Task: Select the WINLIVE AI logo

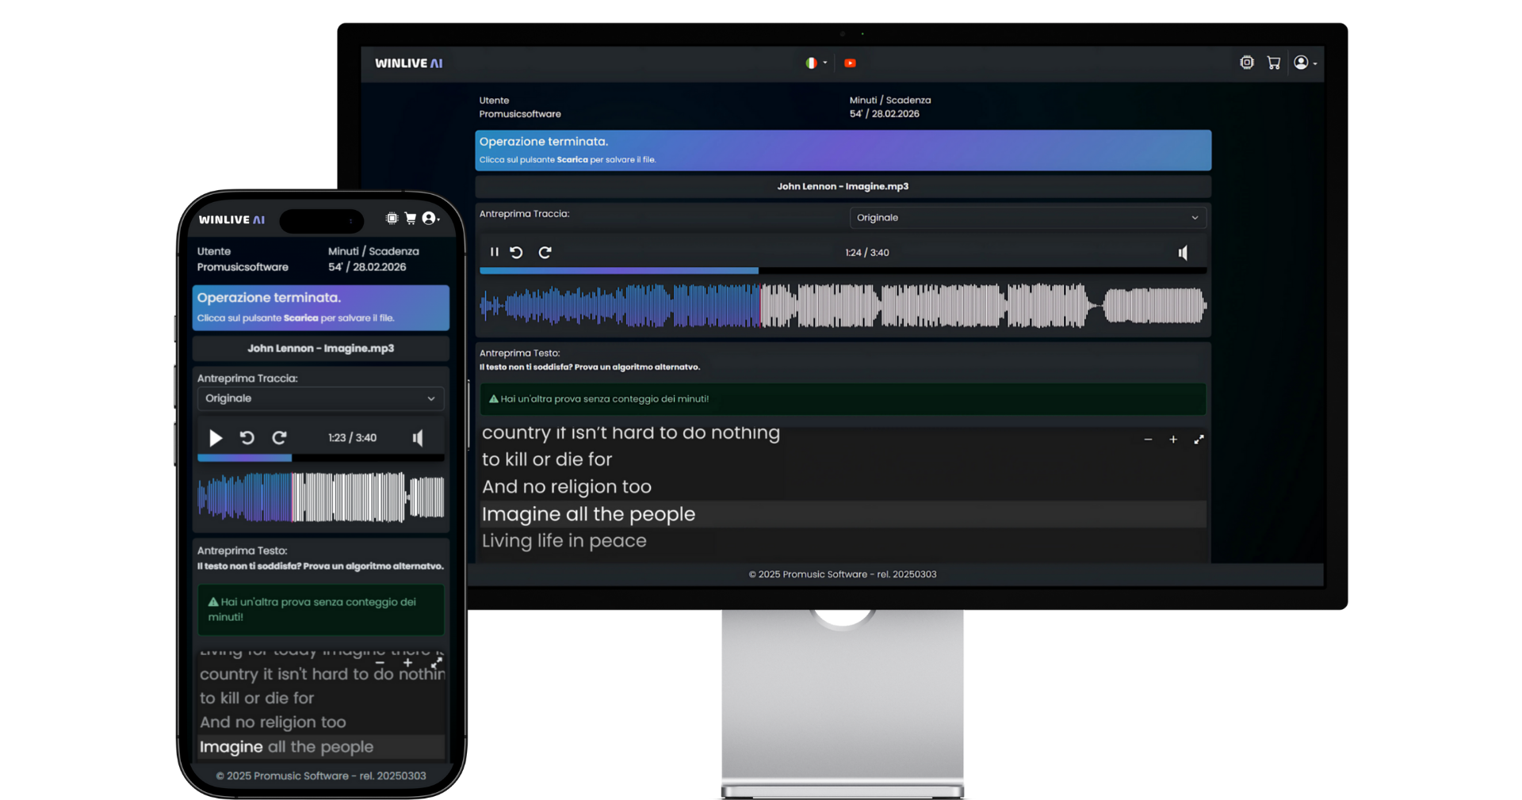Action: click(409, 63)
